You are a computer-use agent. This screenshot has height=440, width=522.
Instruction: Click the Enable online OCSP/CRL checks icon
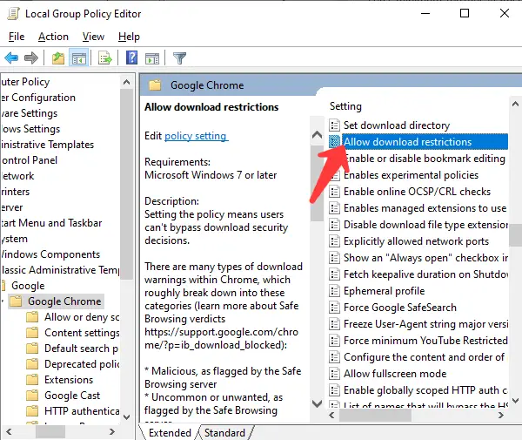coord(334,192)
